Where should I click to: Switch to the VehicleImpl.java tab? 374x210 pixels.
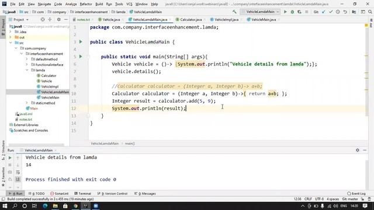click(x=226, y=19)
